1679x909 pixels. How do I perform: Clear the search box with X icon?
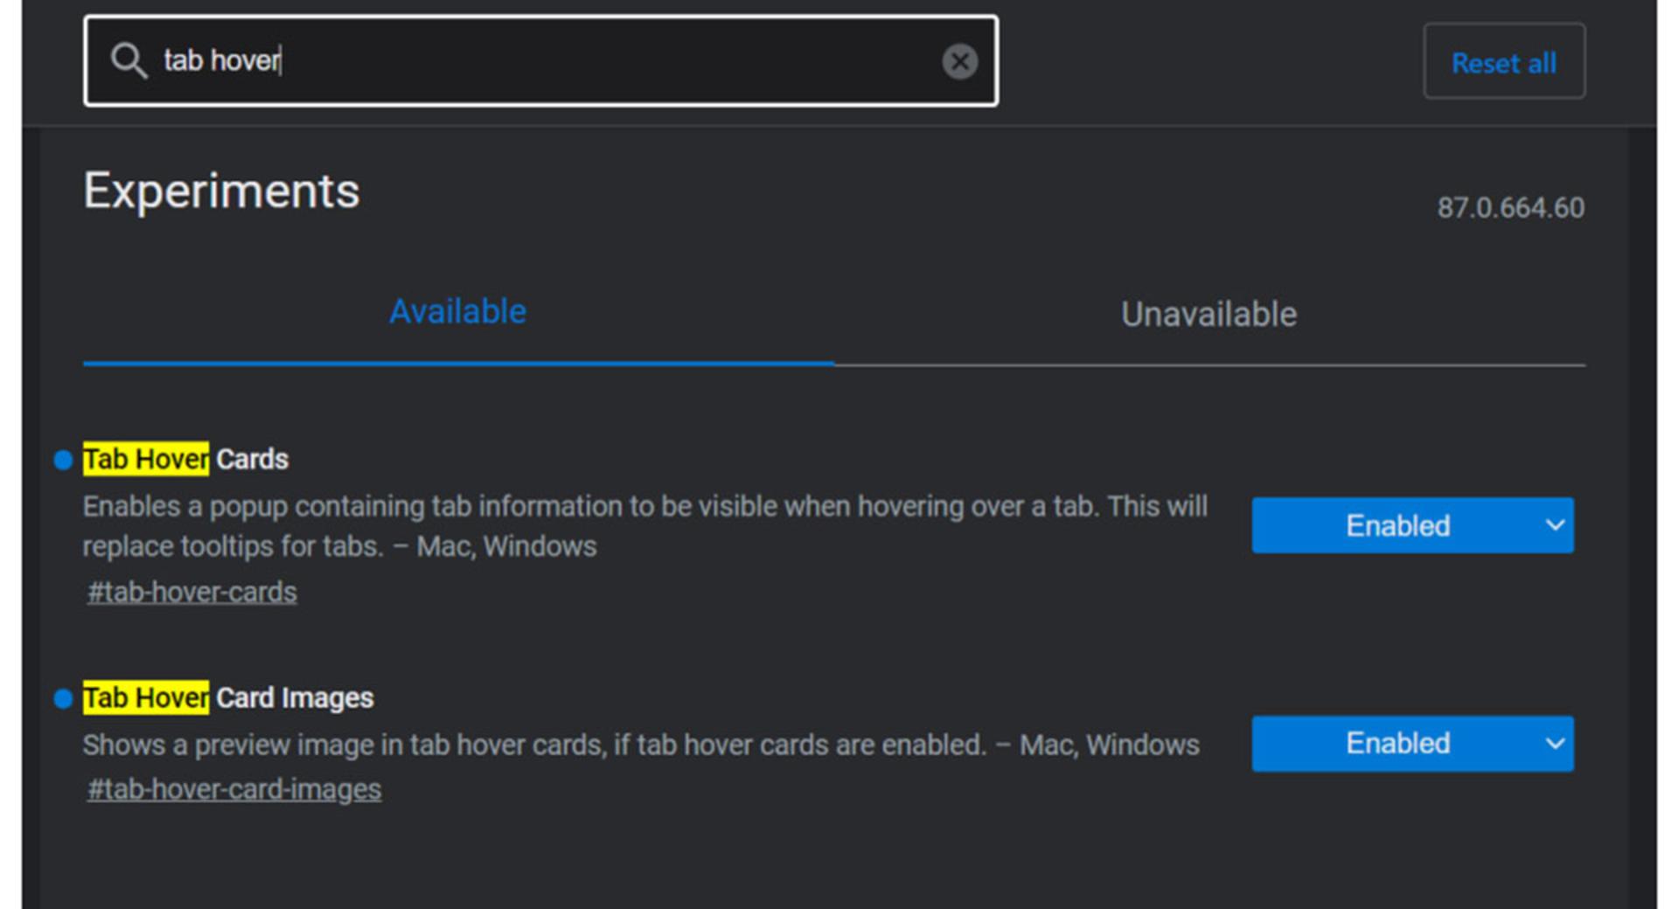959,61
